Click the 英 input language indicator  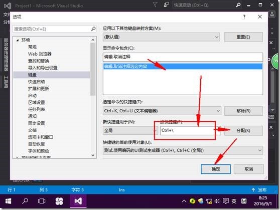pyautogui.click(x=234, y=201)
